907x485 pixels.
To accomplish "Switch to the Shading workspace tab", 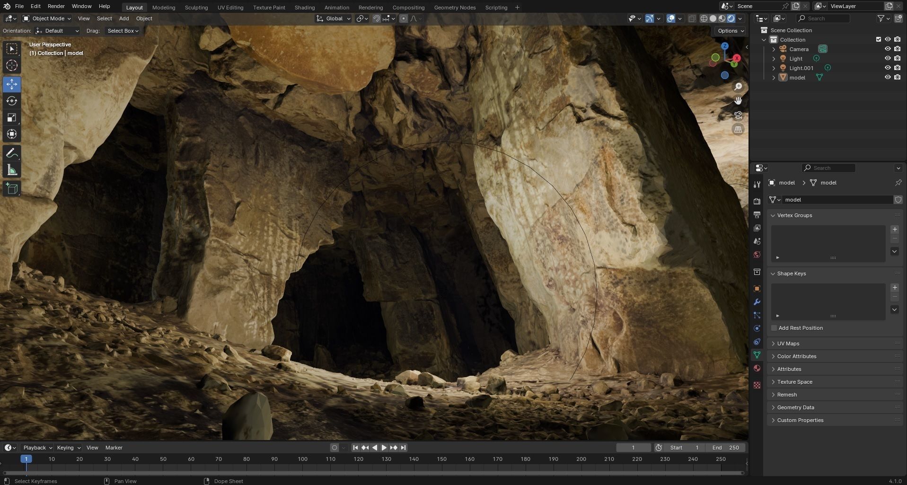I will (x=304, y=7).
